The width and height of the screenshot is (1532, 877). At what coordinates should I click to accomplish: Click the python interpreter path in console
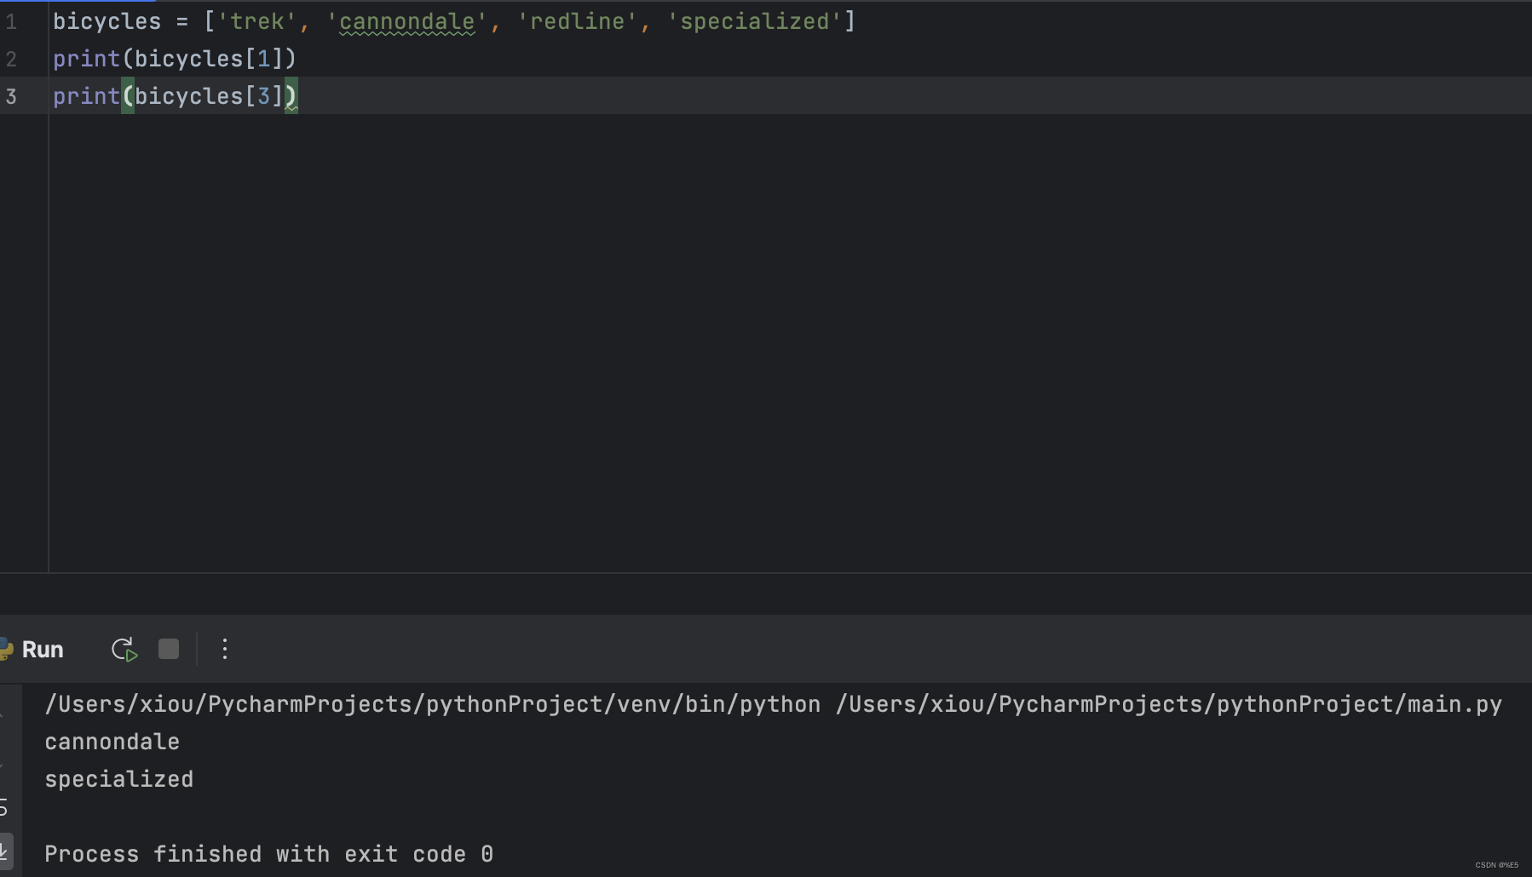point(433,704)
